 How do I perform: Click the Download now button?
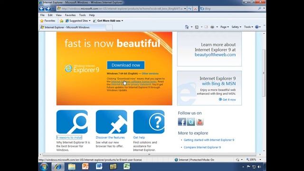125,65
